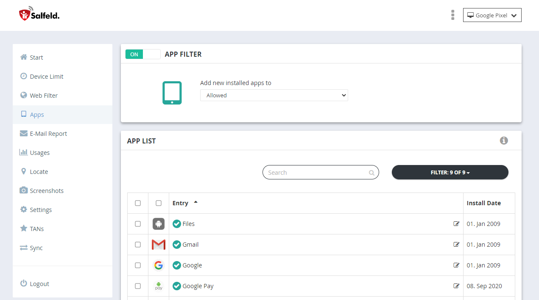This screenshot has width=539, height=300.
Task: Expand the Google Pixel device selector
Action: [492, 15]
